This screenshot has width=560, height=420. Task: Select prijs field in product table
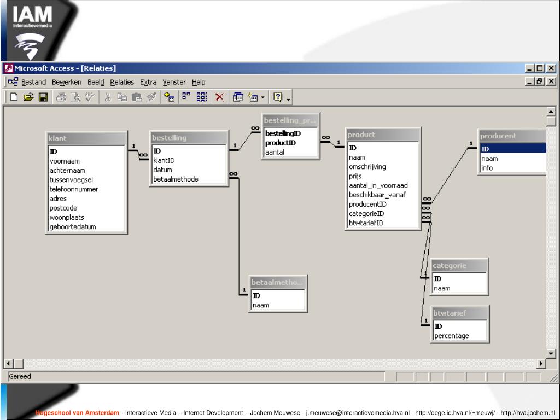(x=383, y=176)
